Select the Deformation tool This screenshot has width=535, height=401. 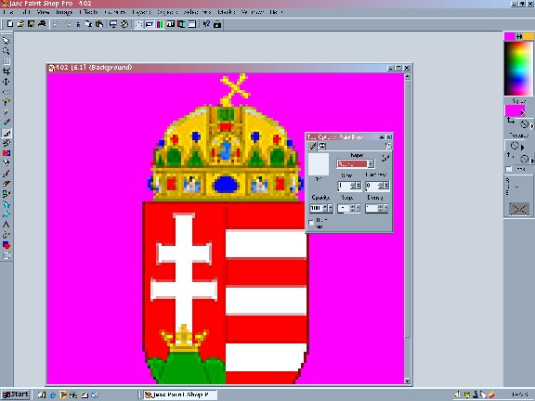click(7, 61)
